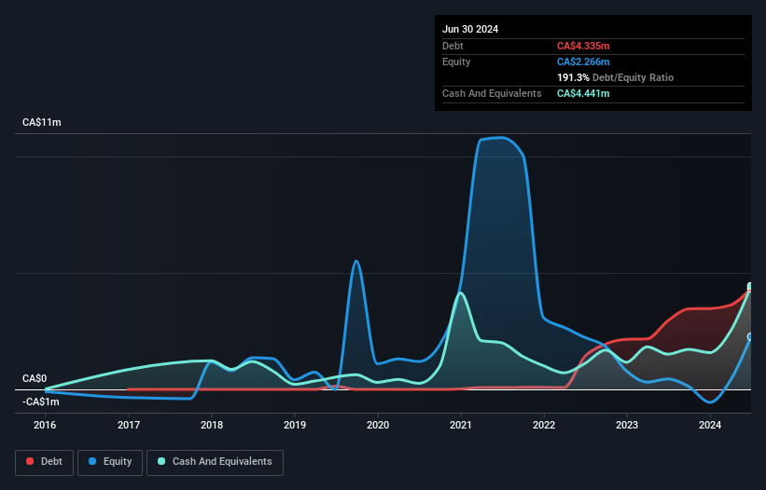
Task: Click the 2024 x-axis label
Action: 710,425
